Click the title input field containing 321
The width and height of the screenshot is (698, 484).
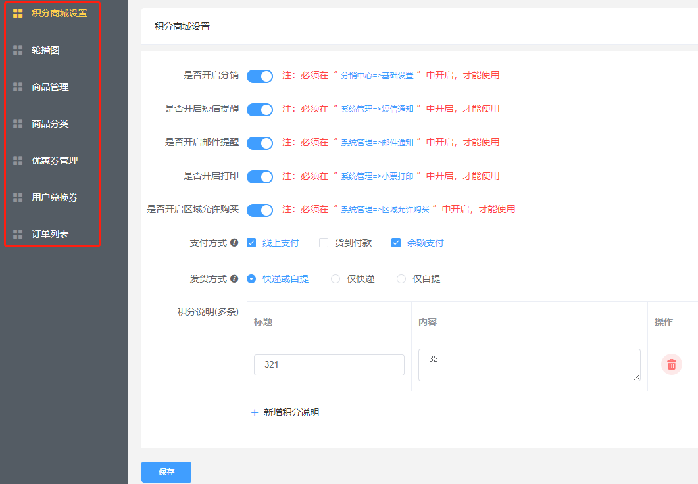pos(329,365)
